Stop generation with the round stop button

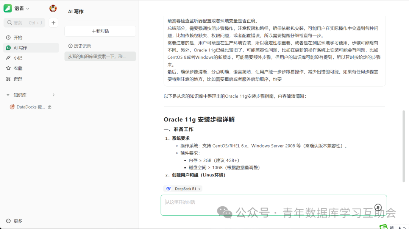(x=378, y=207)
